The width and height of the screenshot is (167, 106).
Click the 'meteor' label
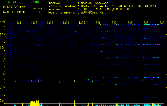tap(38, 8)
